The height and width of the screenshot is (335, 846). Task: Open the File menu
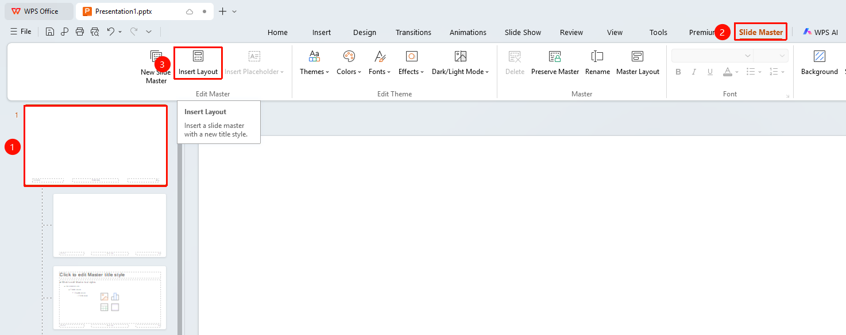(x=21, y=32)
